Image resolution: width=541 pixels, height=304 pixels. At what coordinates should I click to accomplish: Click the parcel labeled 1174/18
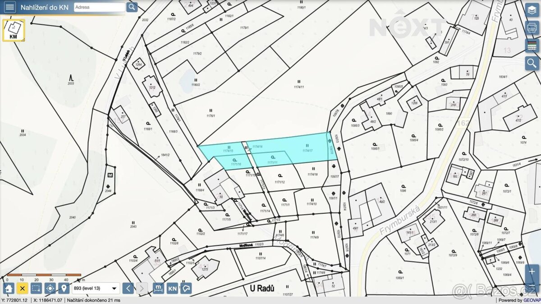point(312,175)
